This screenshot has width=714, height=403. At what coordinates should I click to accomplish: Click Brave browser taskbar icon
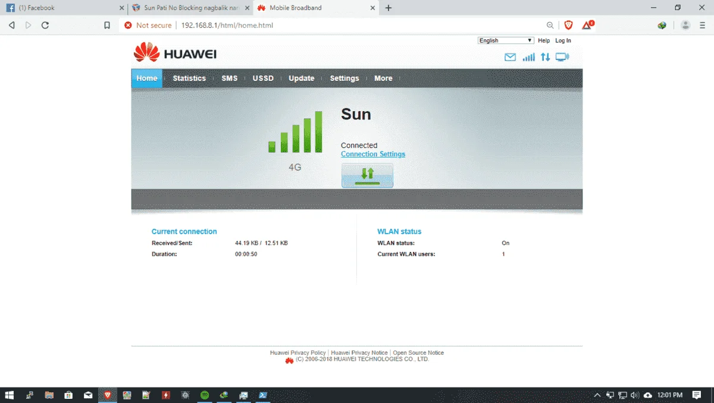[x=107, y=395]
